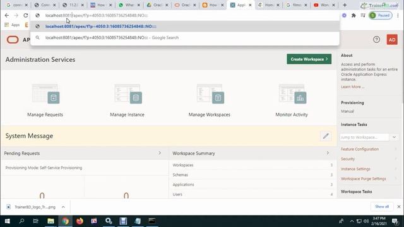Open the Paused profile button

380,15
